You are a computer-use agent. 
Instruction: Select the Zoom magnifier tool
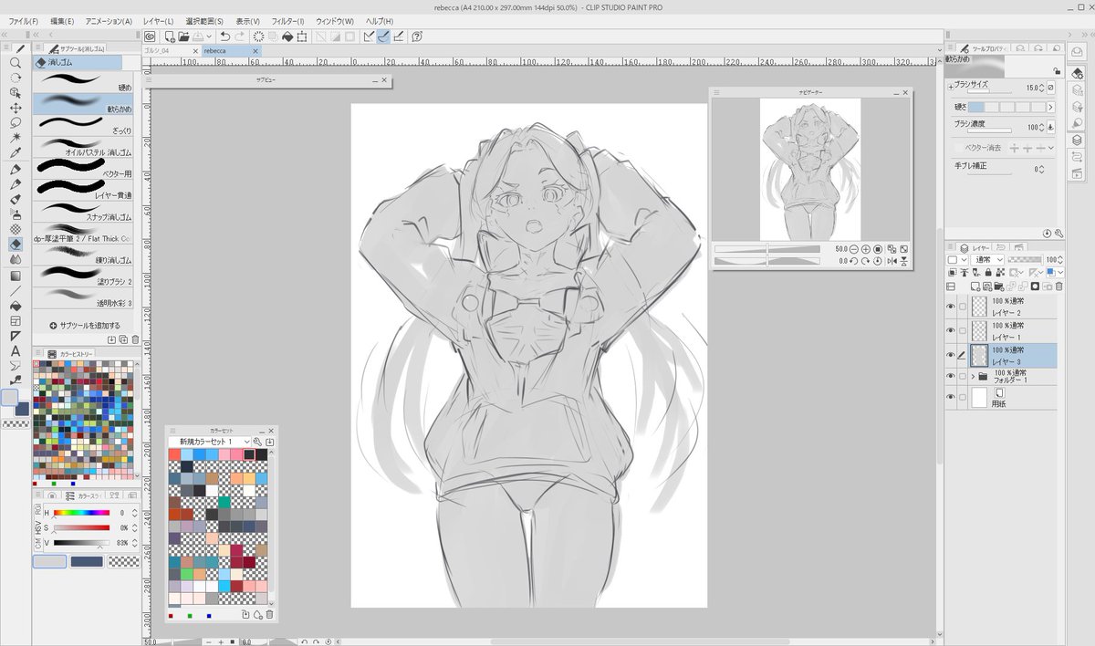16,63
